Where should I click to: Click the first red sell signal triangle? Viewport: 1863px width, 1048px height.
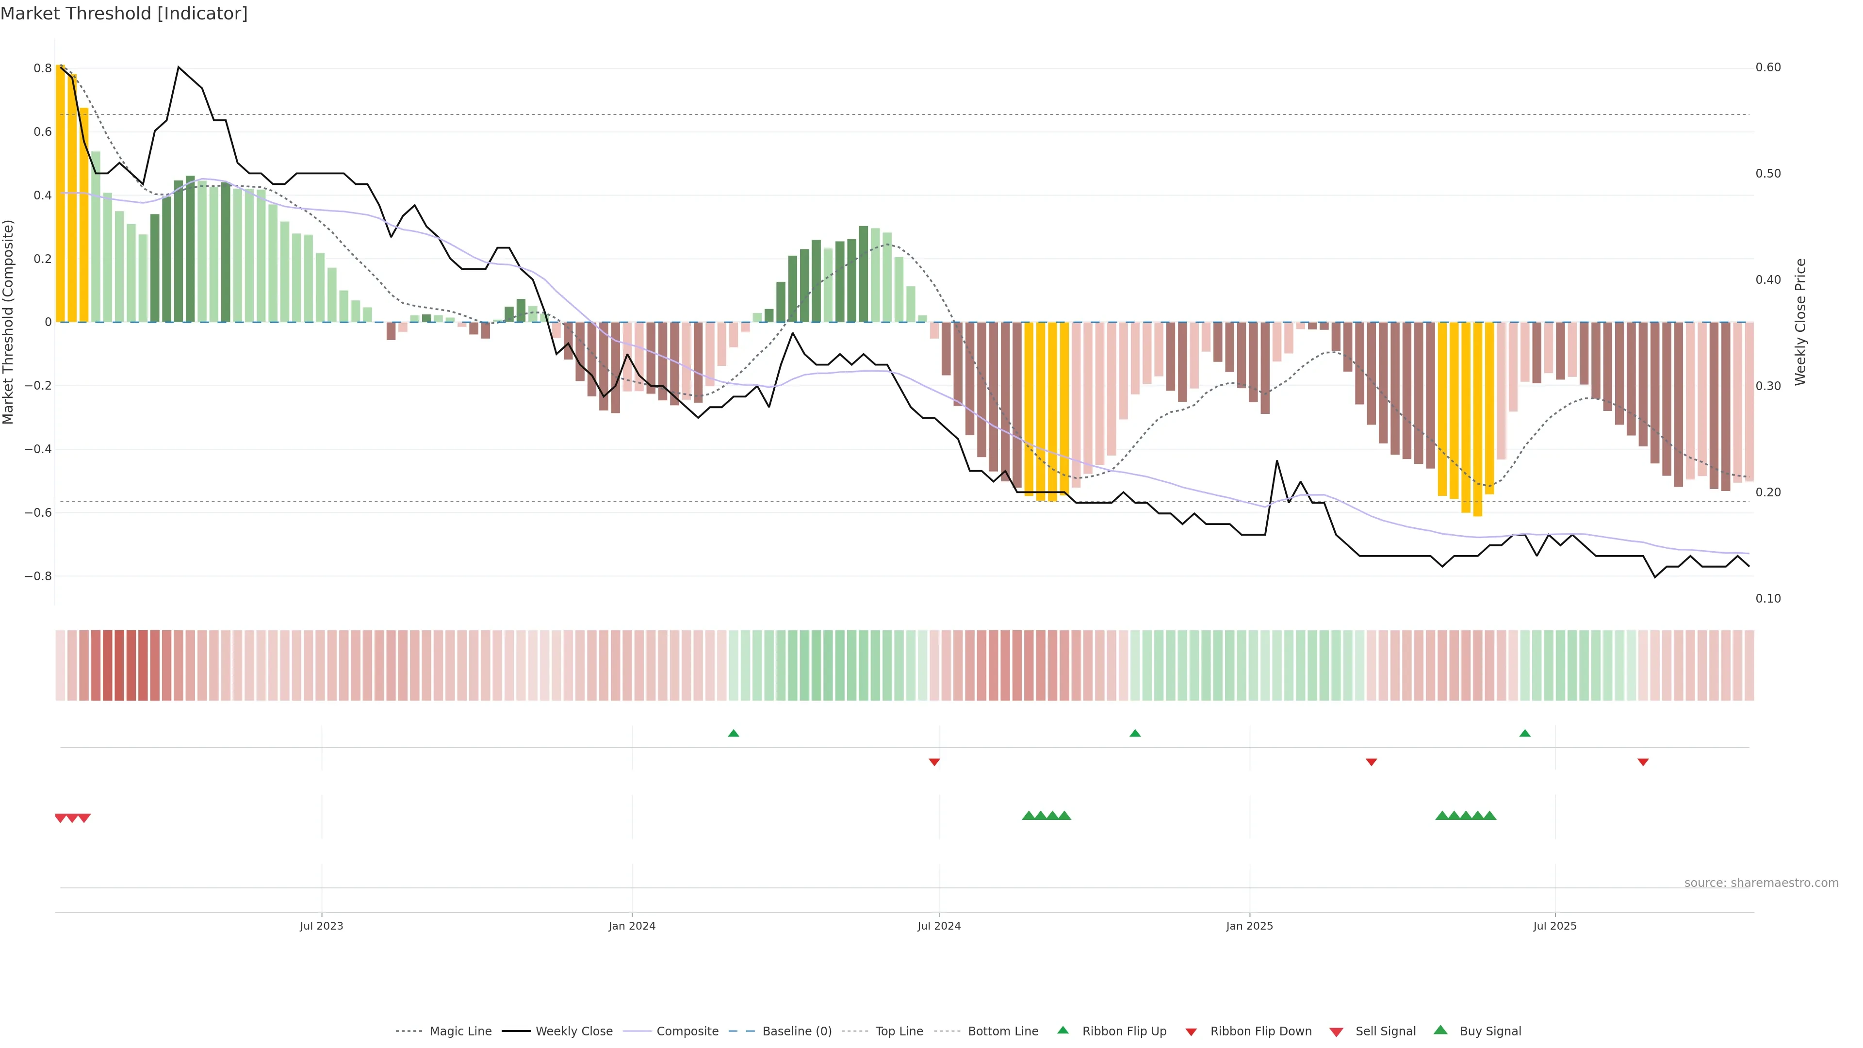pos(61,818)
